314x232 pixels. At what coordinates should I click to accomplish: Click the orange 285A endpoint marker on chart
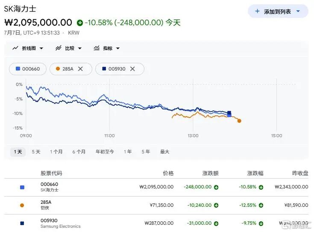[239, 121]
